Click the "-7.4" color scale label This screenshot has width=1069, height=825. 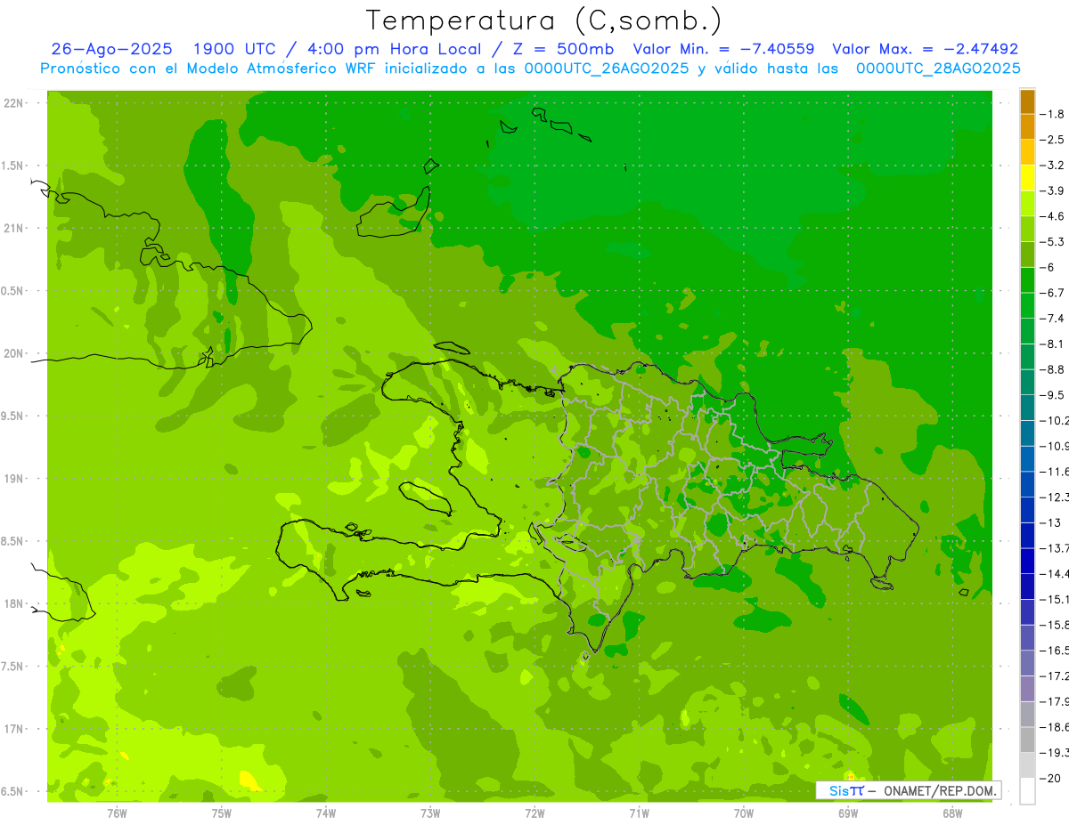1052,319
